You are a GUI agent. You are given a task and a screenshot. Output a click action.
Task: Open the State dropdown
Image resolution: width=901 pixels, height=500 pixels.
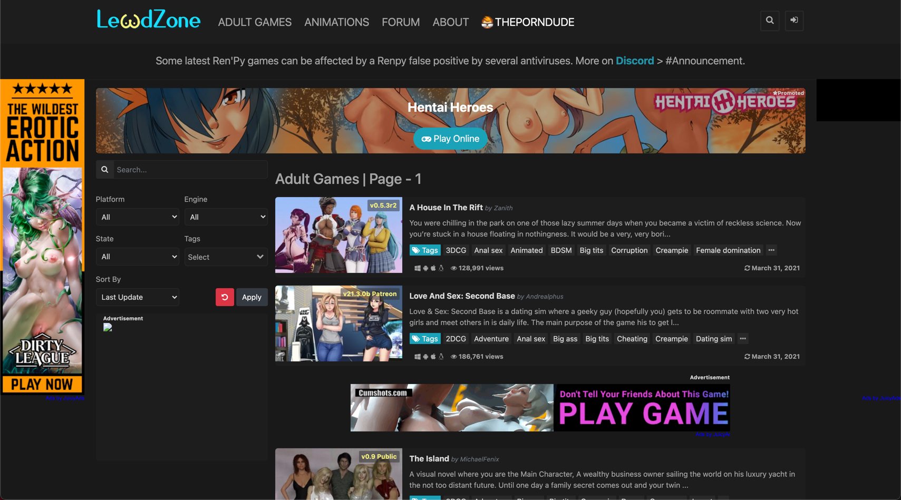click(137, 257)
